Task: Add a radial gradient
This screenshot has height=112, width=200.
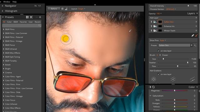Action: (154, 79)
